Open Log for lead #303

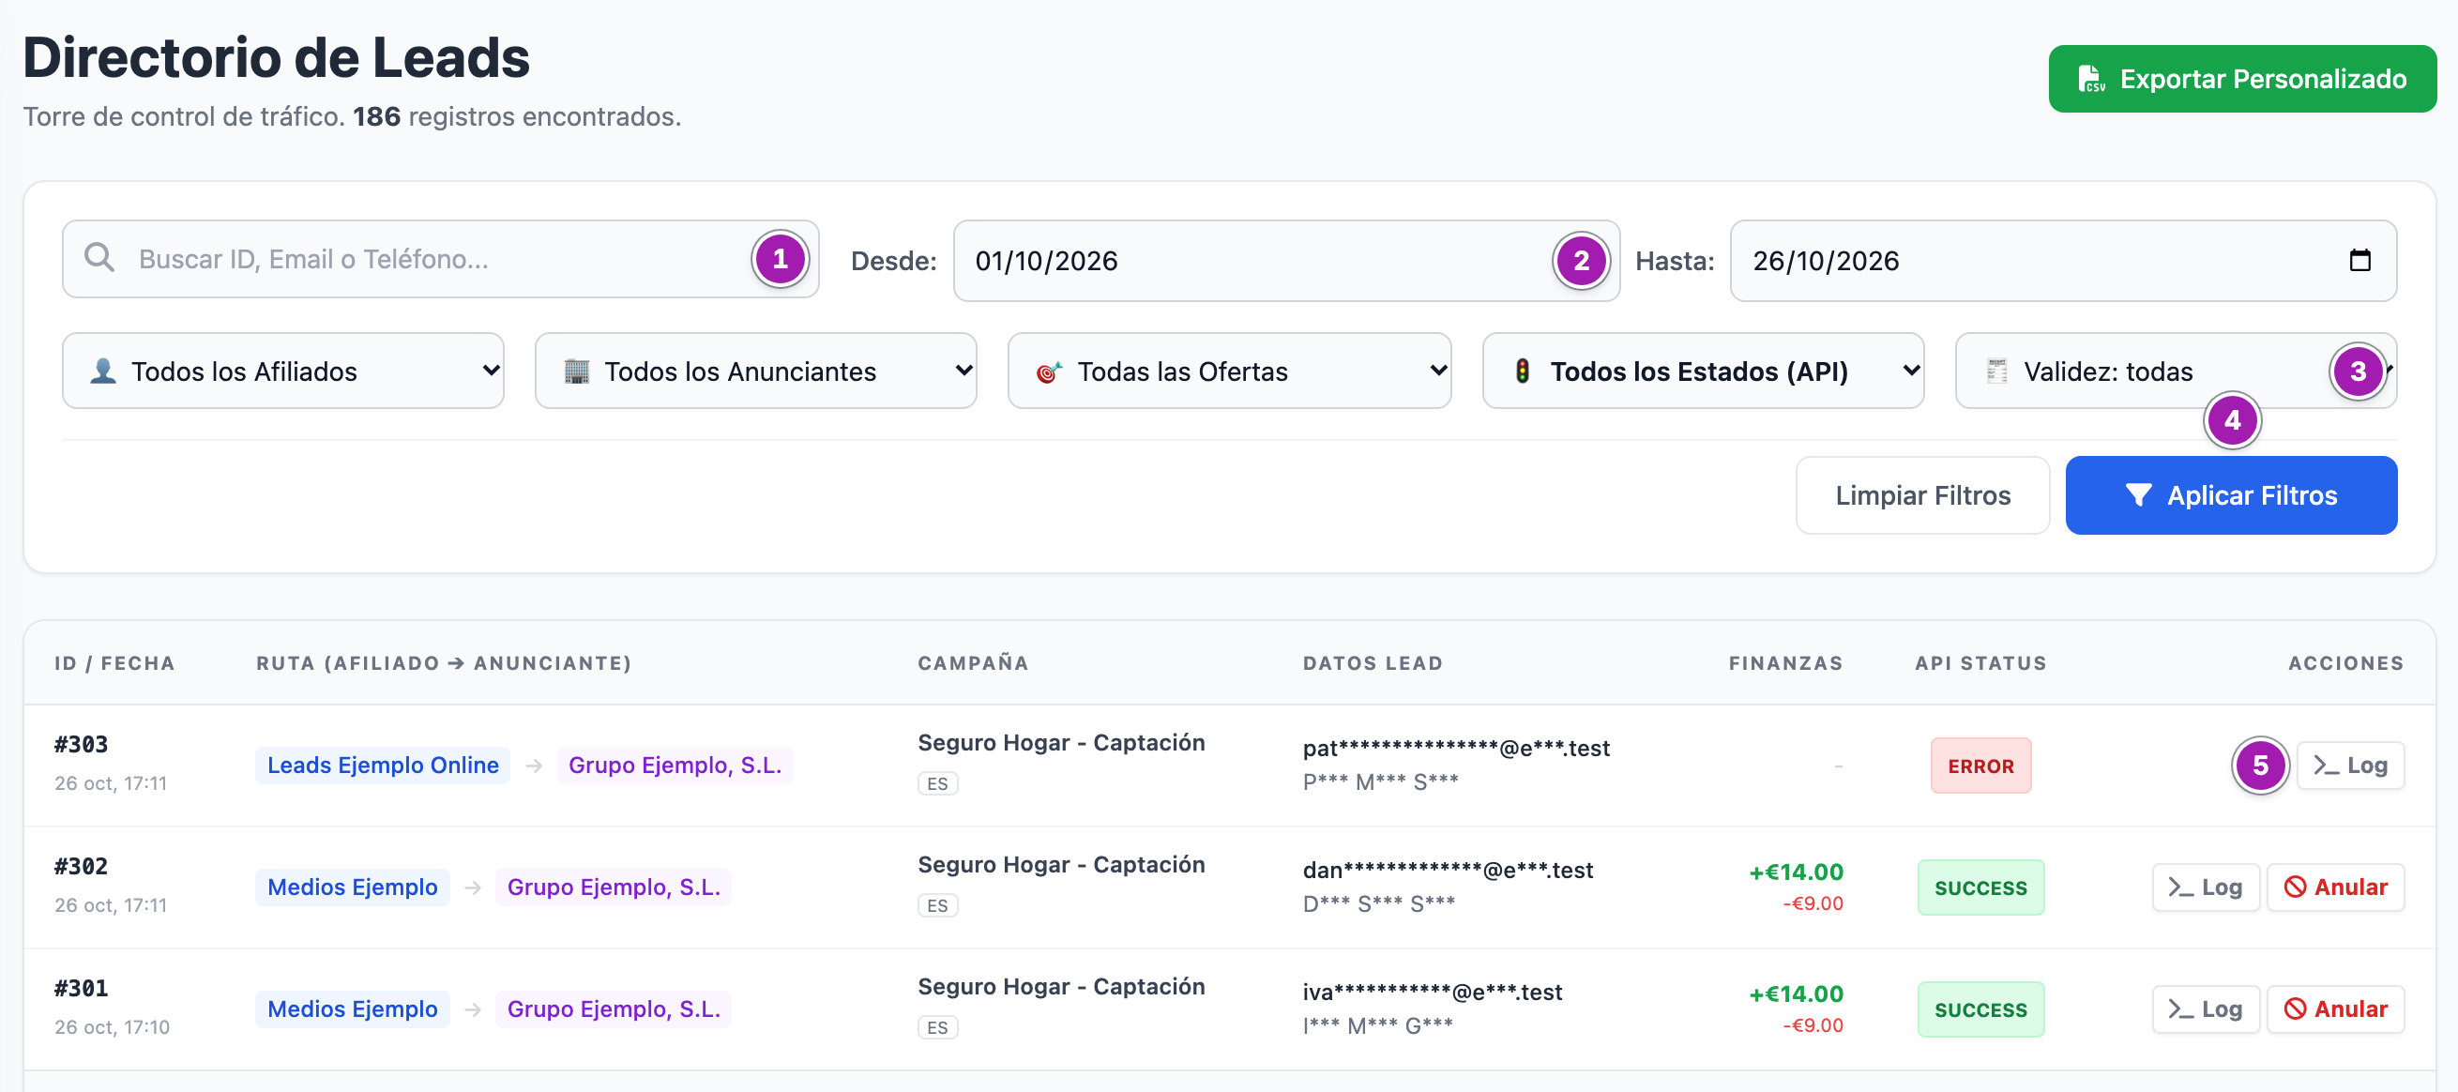2349,765
